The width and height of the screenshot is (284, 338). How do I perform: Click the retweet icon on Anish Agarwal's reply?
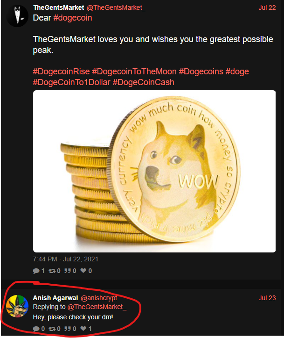52,329
